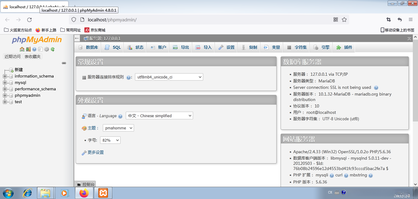The image size is (418, 199).
Task: Click the address bar URL field
Action: [x=208, y=20]
